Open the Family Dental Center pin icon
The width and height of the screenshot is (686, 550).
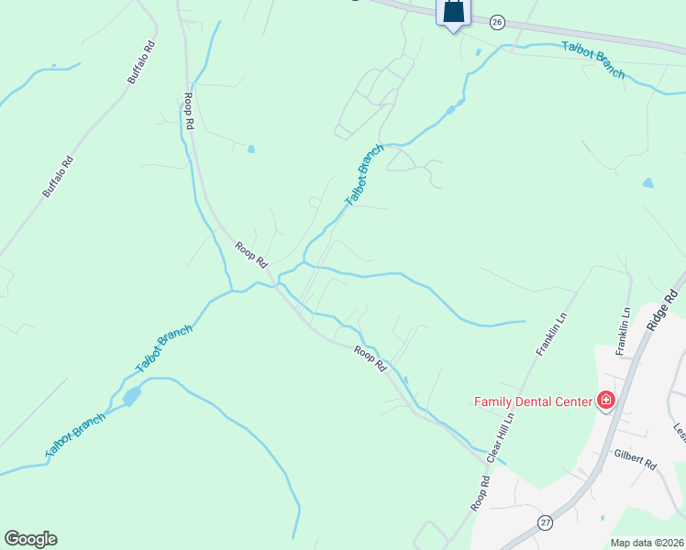click(x=606, y=401)
